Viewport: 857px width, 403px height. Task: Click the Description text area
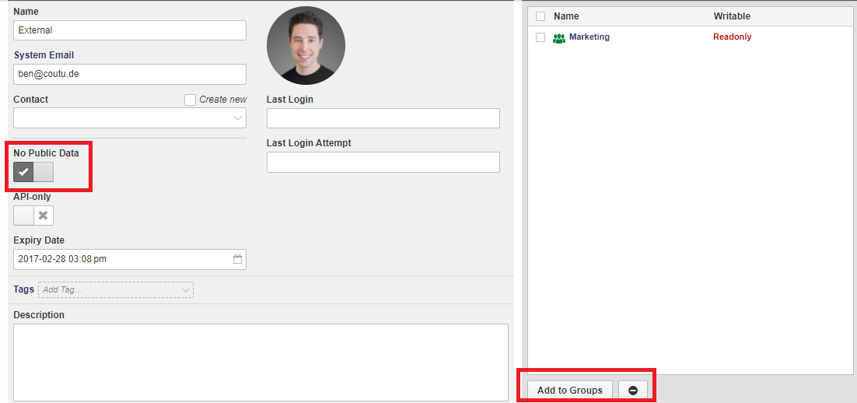click(x=261, y=362)
